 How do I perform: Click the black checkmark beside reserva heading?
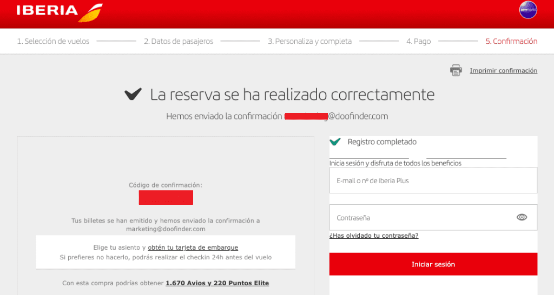point(133,94)
